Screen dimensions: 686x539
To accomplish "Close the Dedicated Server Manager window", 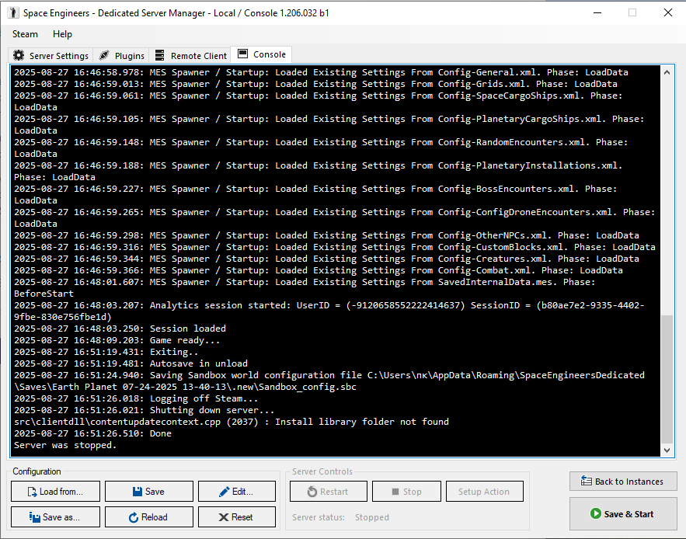I will coord(667,12).
